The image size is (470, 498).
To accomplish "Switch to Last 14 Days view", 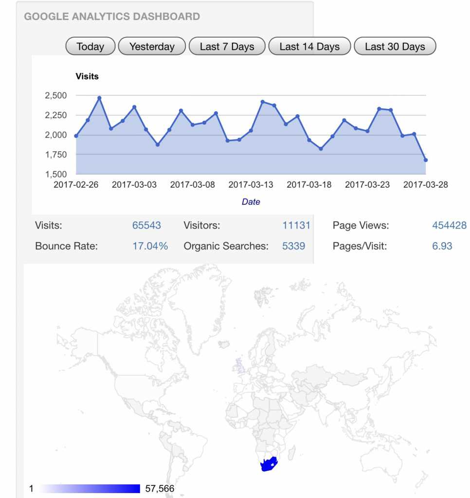I will (x=309, y=46).
